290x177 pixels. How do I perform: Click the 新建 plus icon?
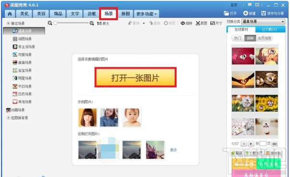[249, 13]
